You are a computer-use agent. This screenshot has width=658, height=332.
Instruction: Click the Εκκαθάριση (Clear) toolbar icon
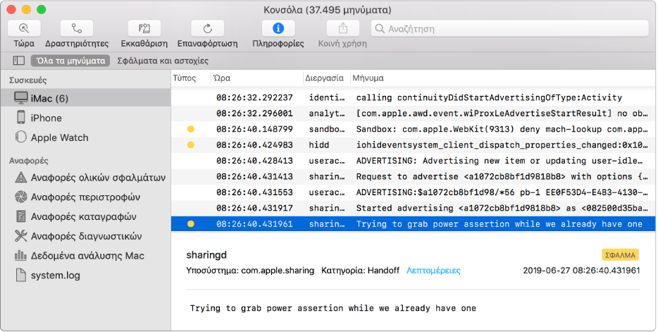click(144, 28)
